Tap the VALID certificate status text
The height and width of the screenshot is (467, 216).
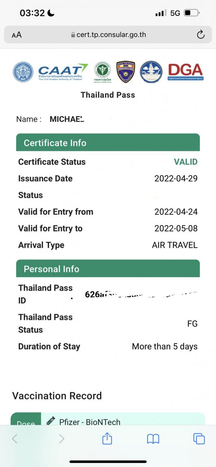186,162
